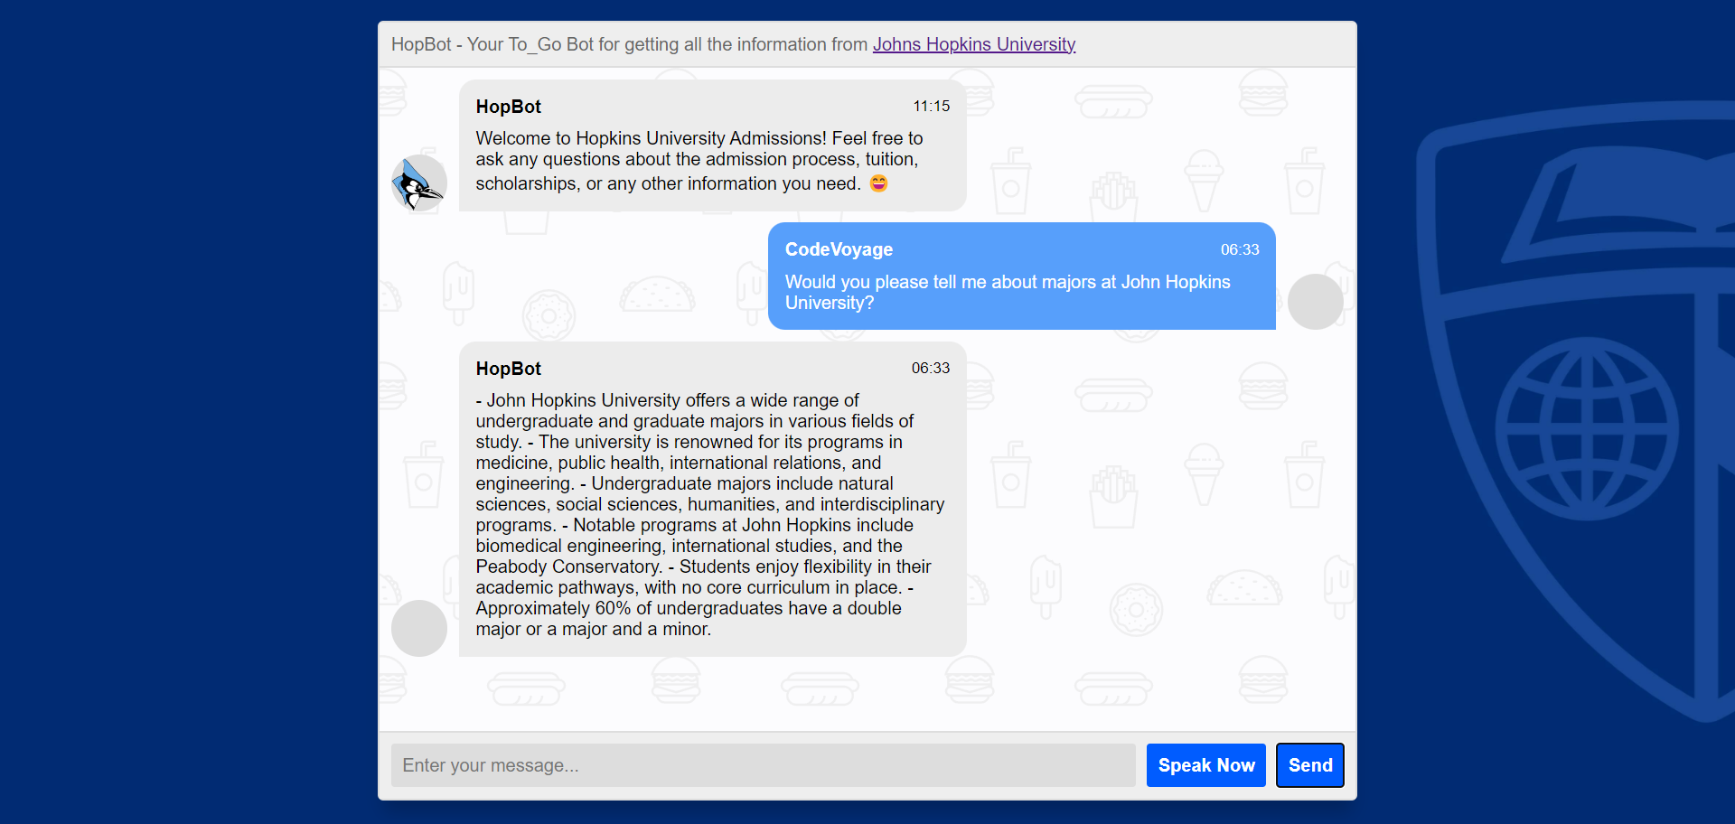Click the 'Welcome to Hopkins University Admissions' text
This screenshot has width=1735, height=824.
(651, 138)
